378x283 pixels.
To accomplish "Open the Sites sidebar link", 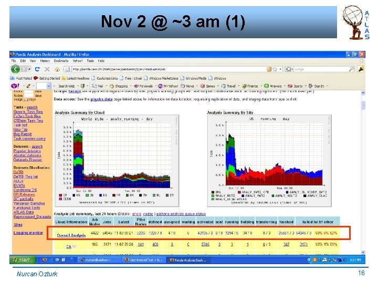I will (18, 225).
